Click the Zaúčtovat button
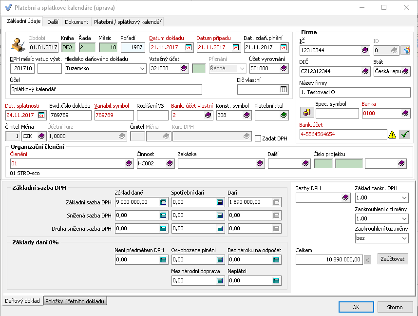The height and width of the screenshot is (316, 418). [393, 259]
